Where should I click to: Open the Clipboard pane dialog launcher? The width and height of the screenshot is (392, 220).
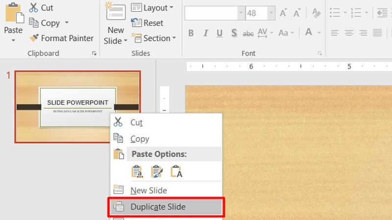[94, 53]
